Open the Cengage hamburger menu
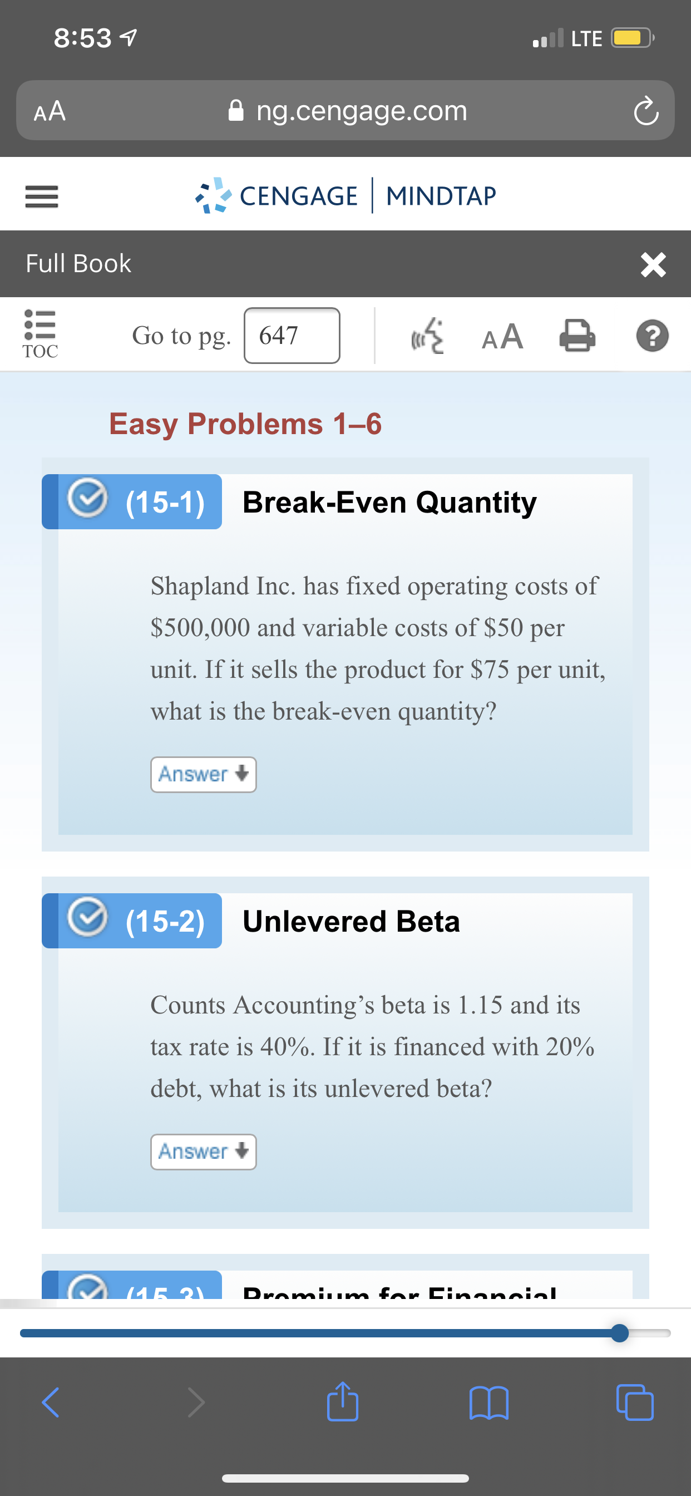Image resolution: width=691 pixels, height=1496 pixels. (41, 196)
